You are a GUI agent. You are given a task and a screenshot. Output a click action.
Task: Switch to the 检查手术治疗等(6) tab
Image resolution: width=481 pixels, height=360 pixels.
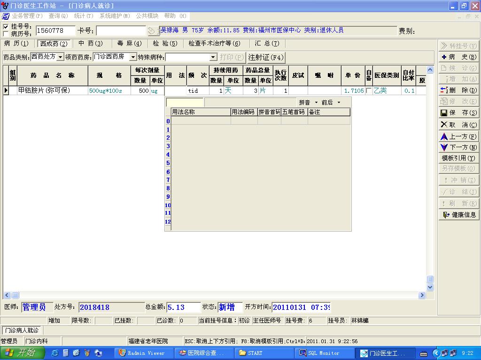[x=214, y=44]
